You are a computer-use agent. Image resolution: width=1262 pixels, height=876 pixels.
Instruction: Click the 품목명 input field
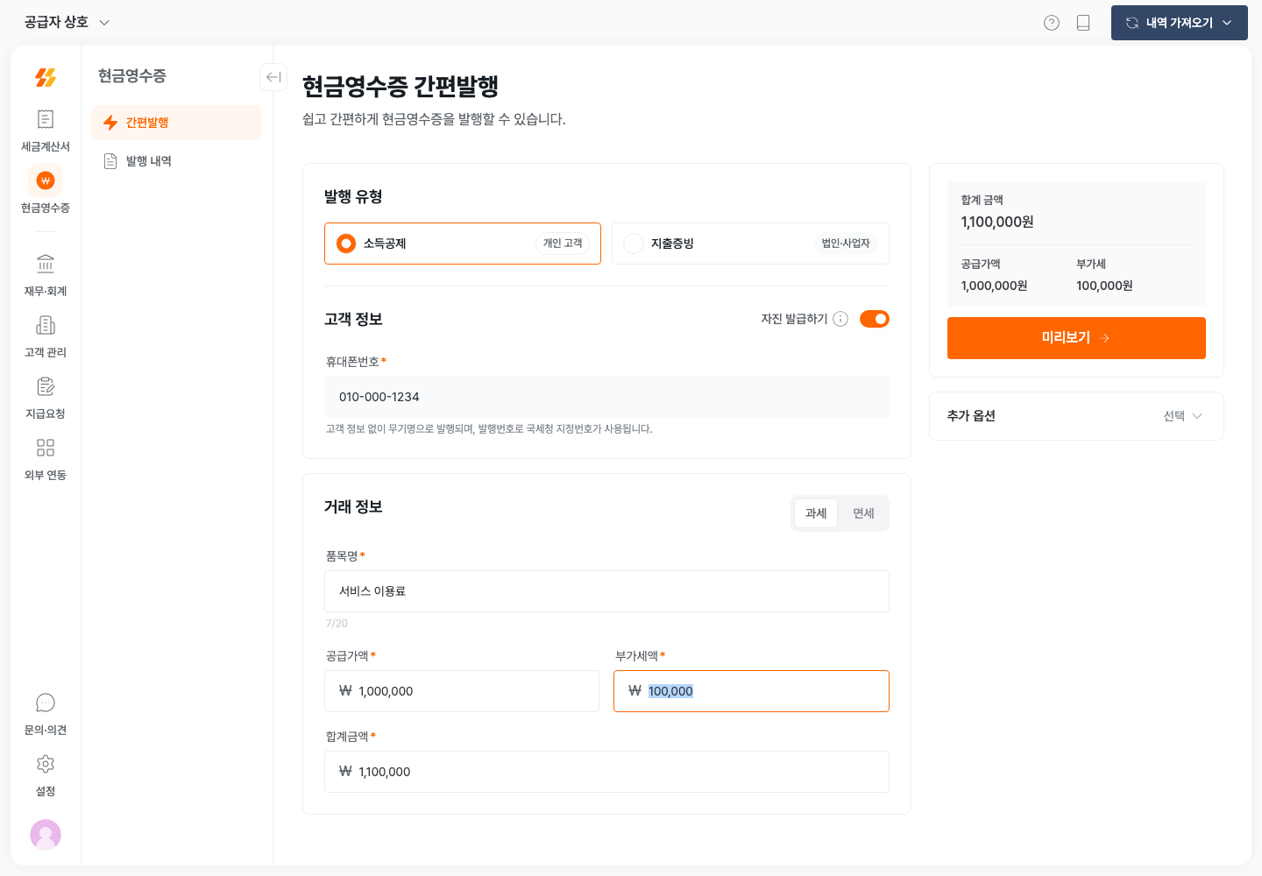coord(606,591)
